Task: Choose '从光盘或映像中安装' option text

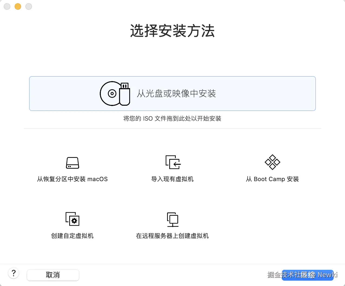Action: (176, 94)
